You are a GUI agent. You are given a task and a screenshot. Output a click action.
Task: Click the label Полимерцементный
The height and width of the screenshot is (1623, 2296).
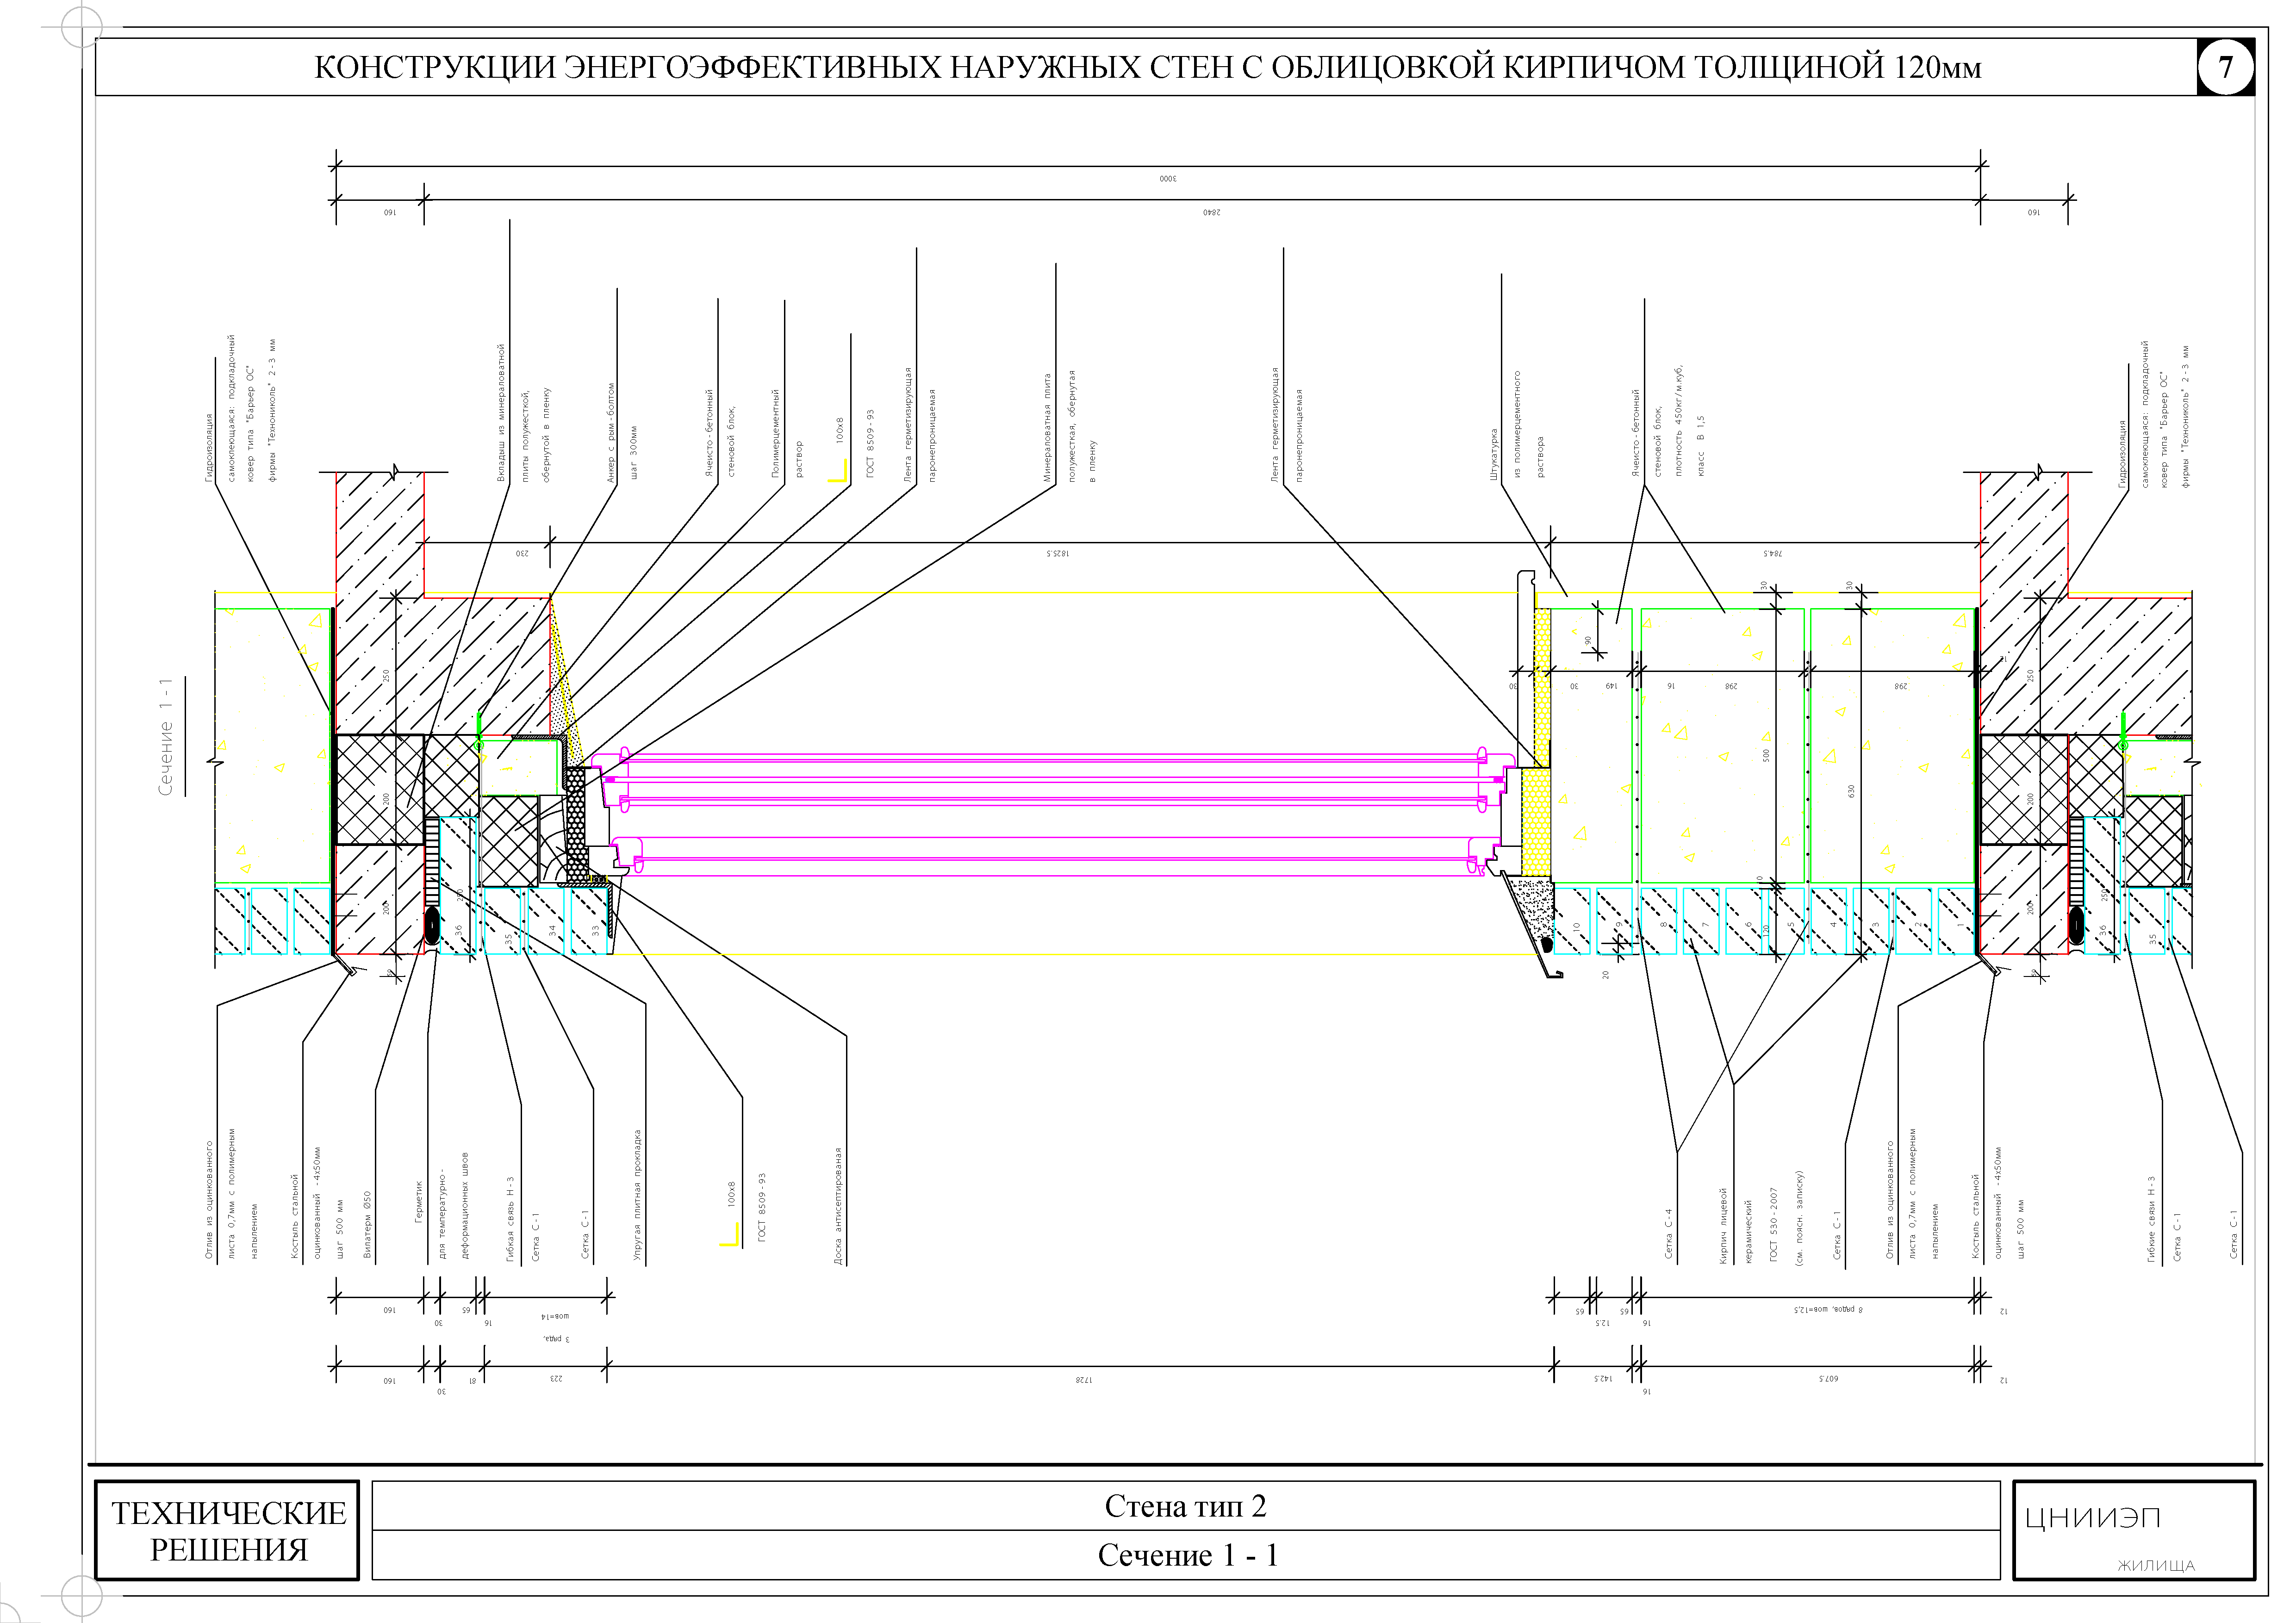(x=776, y=433)
